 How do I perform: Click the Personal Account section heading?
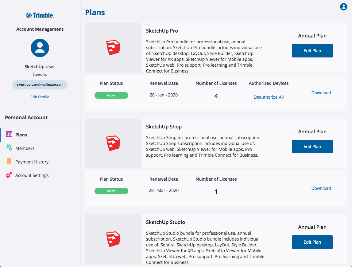[26, 118]
